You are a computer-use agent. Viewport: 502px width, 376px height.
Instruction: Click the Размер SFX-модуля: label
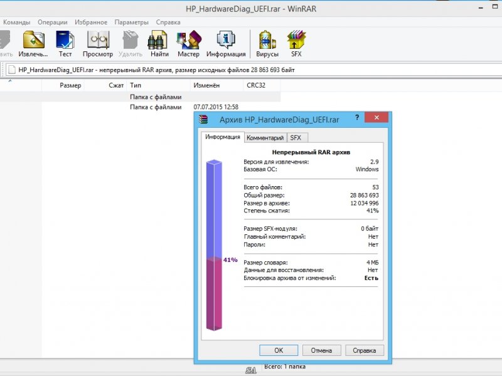(270, 229)
